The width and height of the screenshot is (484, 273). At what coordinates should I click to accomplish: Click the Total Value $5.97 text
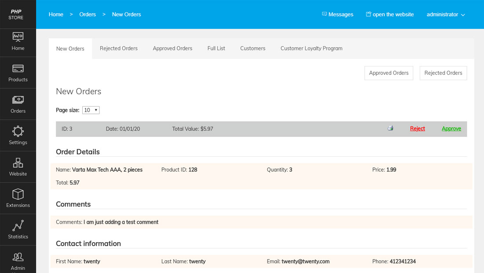[x=193, y=129]
